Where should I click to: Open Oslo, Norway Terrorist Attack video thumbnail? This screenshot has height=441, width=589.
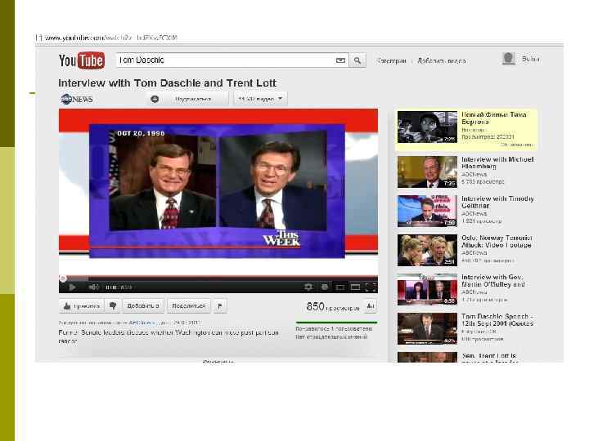[428, 250]
